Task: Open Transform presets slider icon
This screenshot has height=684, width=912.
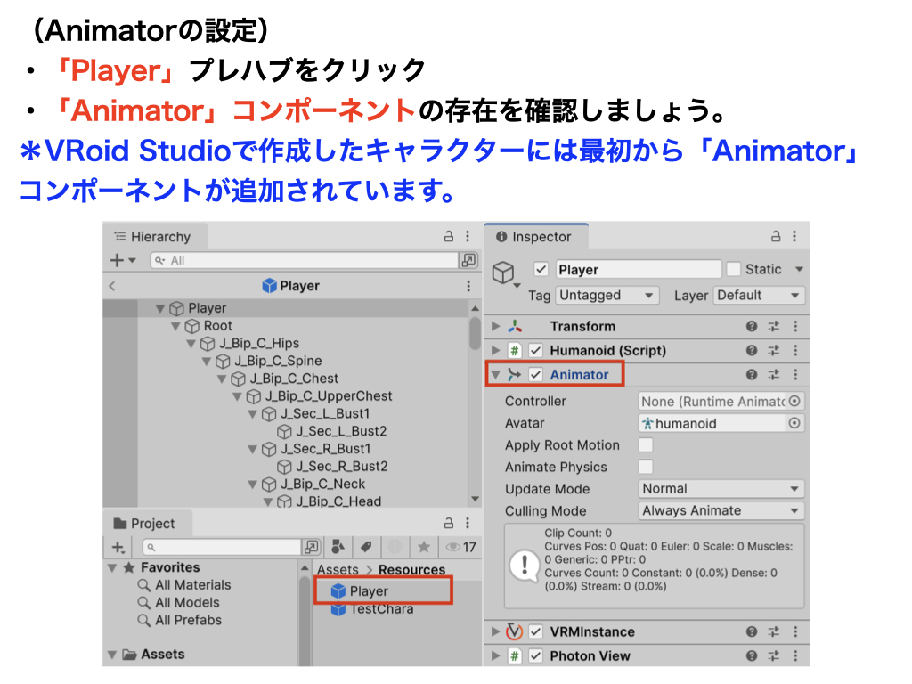Action: [774, 326]
